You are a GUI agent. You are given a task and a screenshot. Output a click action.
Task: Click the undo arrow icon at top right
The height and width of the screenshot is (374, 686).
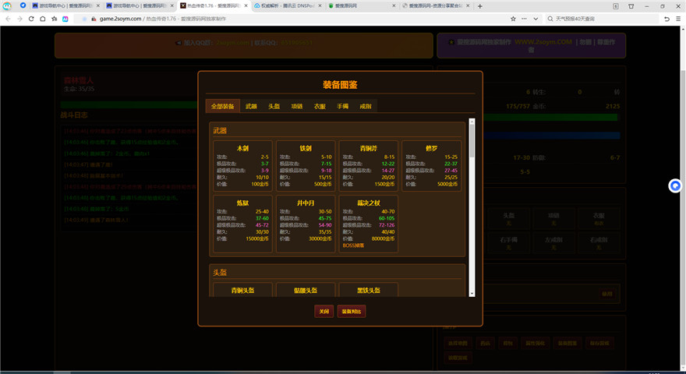[665, 18]
